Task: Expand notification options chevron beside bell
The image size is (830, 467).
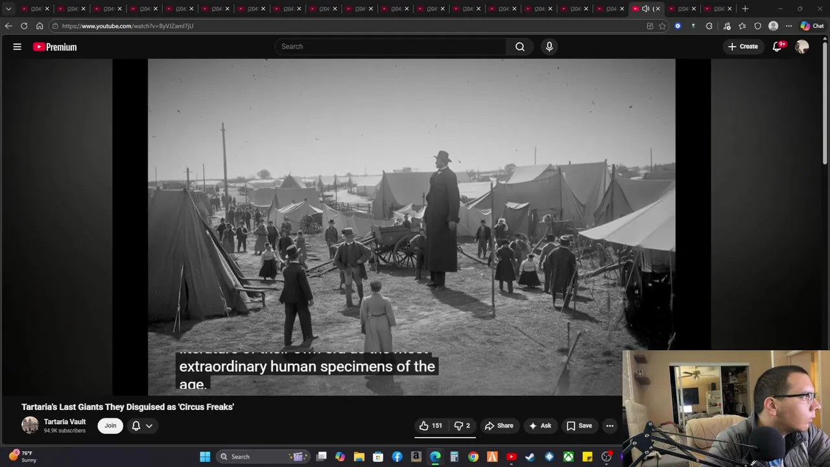Action: [x=149, y=425]
